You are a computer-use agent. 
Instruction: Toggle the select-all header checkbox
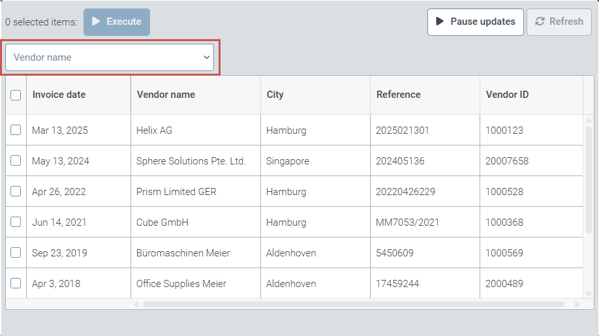coord(16,95)
